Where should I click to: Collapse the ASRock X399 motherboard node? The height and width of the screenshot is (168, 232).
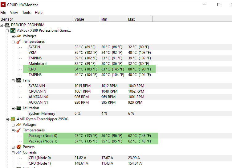[7, 31]
